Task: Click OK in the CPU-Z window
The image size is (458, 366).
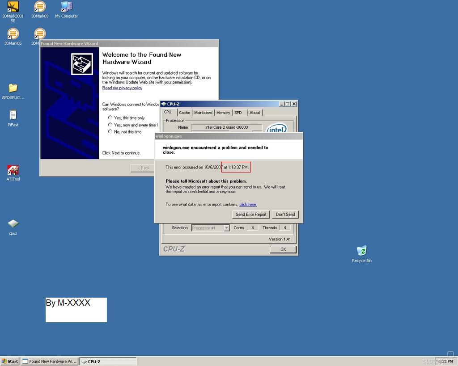Action: 283,249
